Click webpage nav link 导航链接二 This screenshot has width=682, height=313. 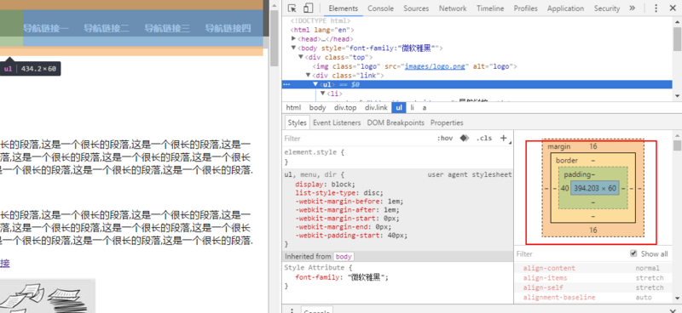107,29
